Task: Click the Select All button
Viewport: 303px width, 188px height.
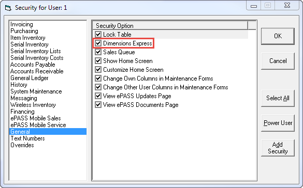Action: 278,98
